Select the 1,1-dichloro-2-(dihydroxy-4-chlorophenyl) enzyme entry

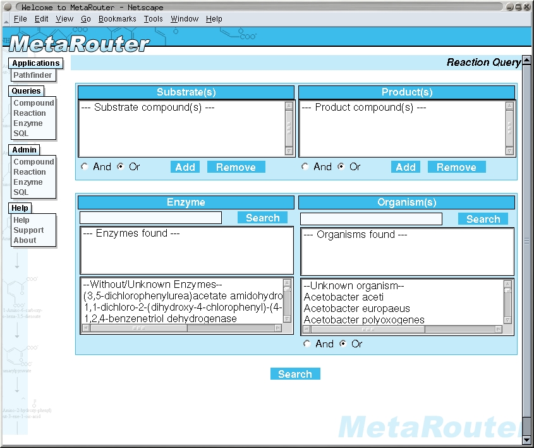[183, 307]
